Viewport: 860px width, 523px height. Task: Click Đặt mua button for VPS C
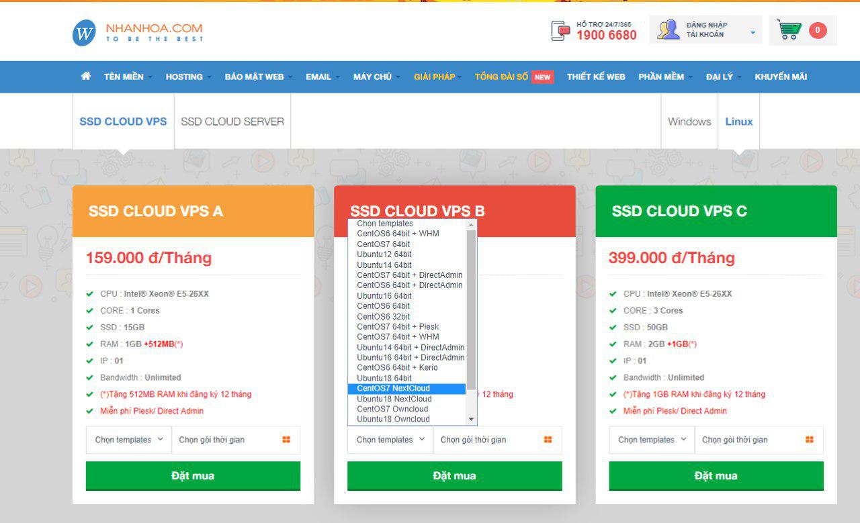(x=716, y=476)
